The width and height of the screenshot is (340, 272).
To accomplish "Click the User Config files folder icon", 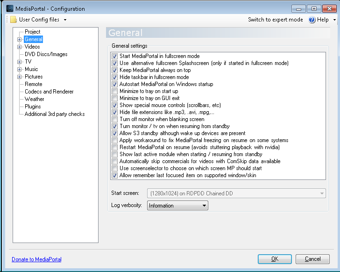I will pyautogui.click(x=14, y=20).
